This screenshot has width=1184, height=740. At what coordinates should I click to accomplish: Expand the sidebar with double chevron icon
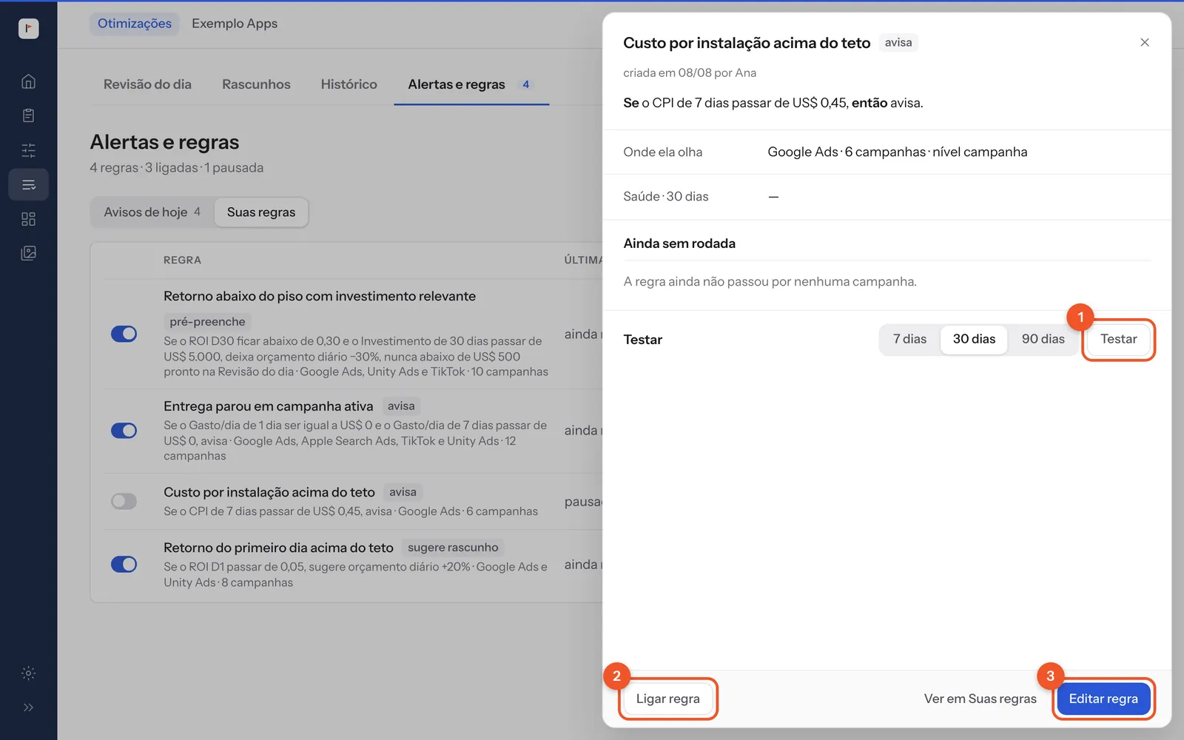[28, 707]
